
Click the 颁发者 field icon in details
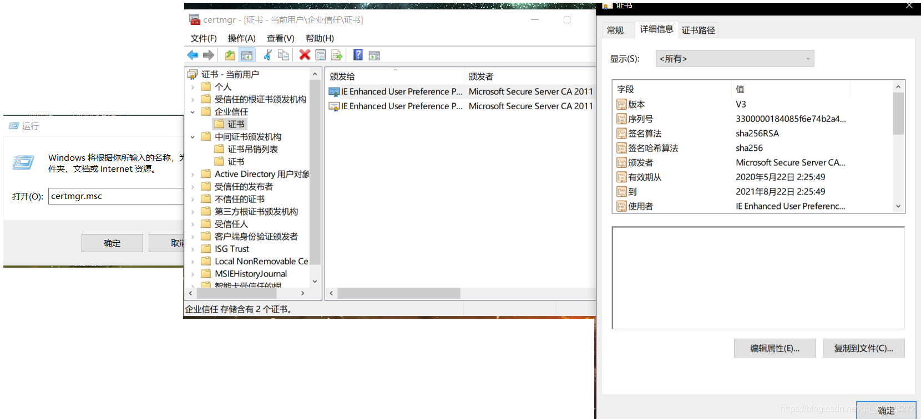click(x=622, y=162)
